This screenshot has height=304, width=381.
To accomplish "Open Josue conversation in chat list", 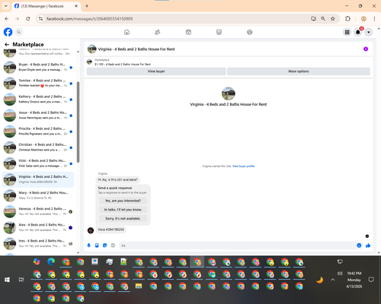I will pyautogui.click(x=38, y=116).
